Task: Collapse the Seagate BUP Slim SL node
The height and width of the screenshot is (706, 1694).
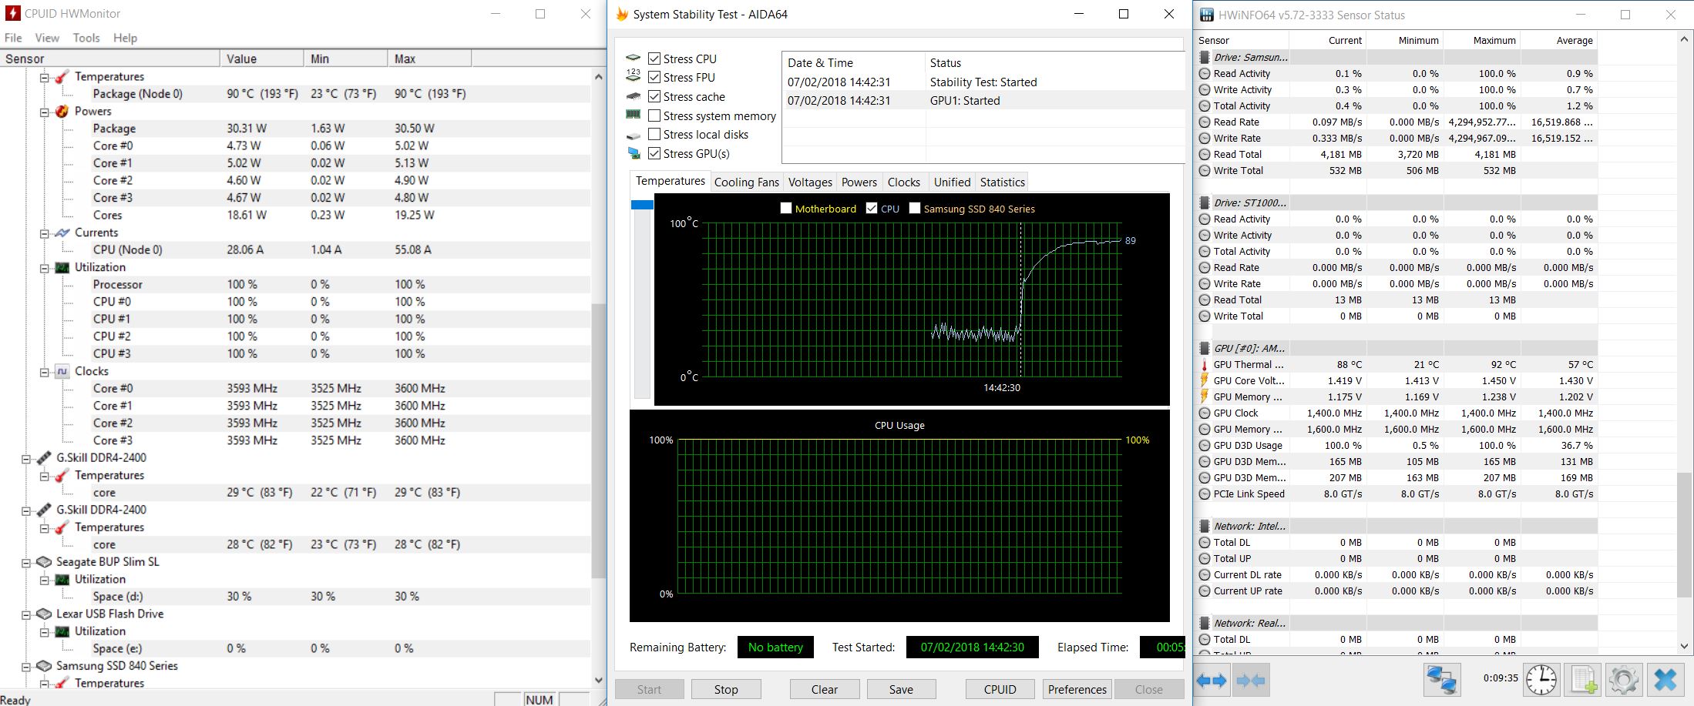Action: click(x=26, y=563)
